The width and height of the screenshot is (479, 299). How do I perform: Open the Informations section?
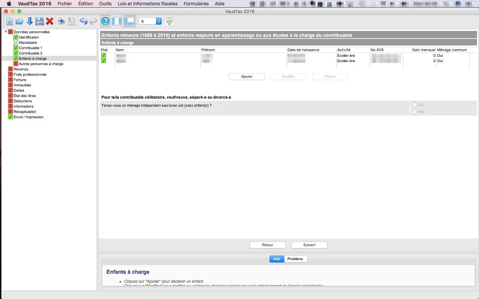(x=23, y=106)
